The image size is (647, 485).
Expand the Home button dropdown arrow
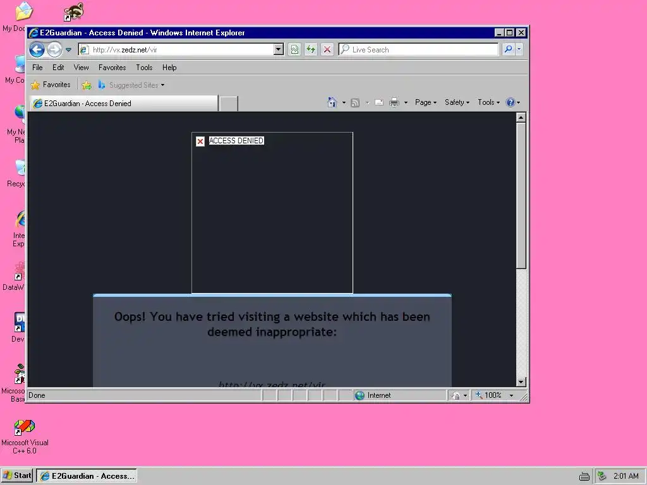344,102
